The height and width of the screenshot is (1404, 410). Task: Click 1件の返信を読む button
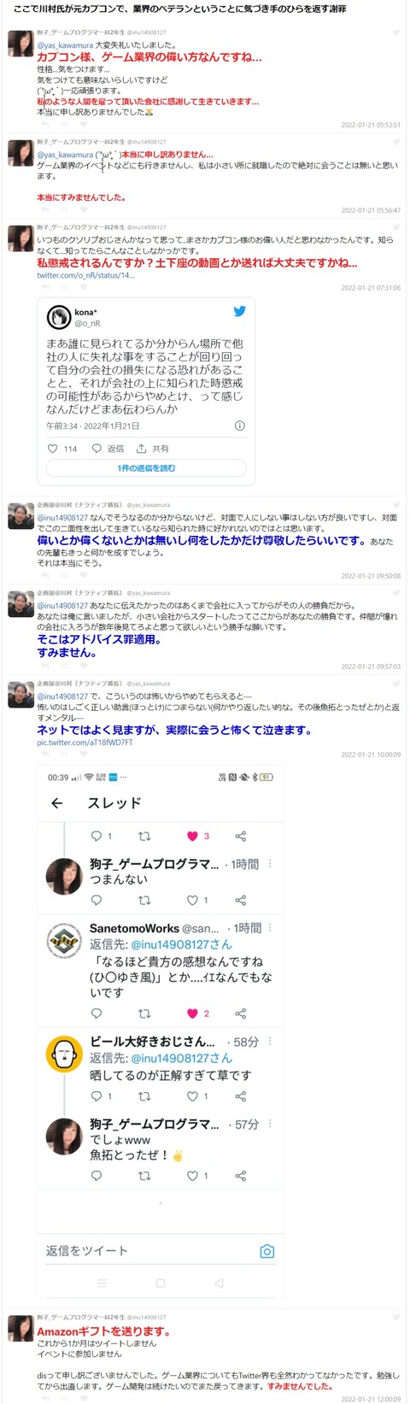pyautogui.click(x=146, y=468)
